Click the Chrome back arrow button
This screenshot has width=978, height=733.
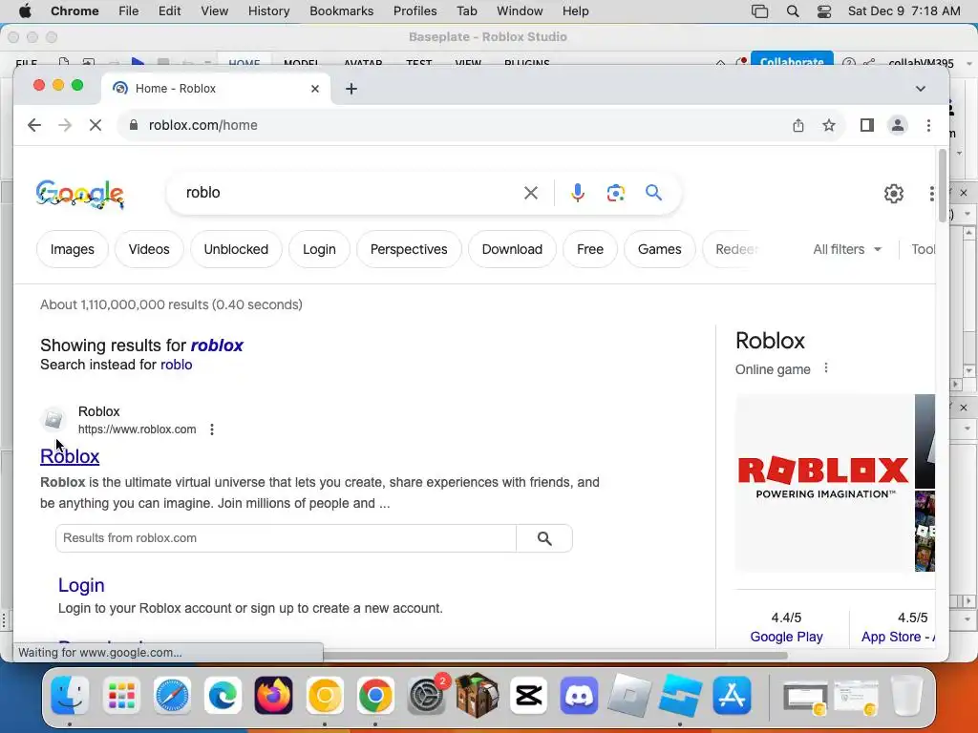click(x=34, y=125)
